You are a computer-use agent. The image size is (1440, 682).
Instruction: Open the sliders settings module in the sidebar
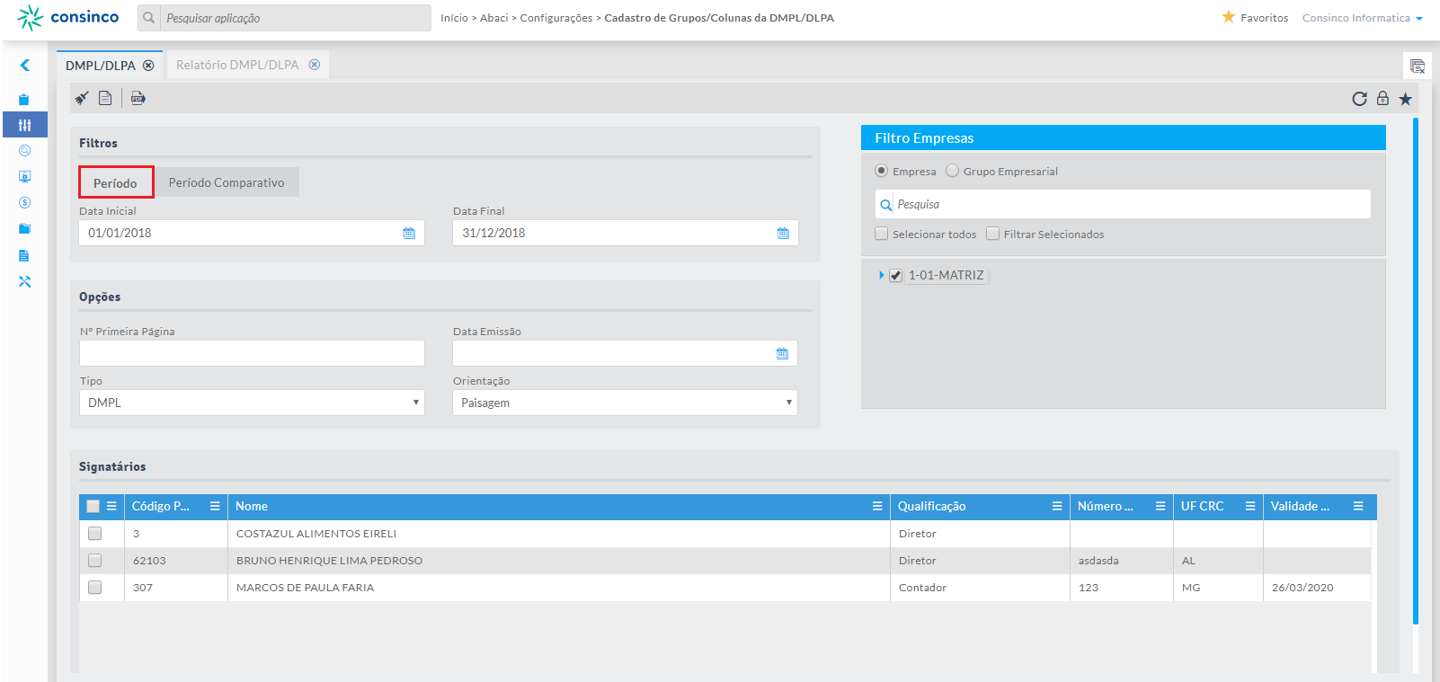24,125
